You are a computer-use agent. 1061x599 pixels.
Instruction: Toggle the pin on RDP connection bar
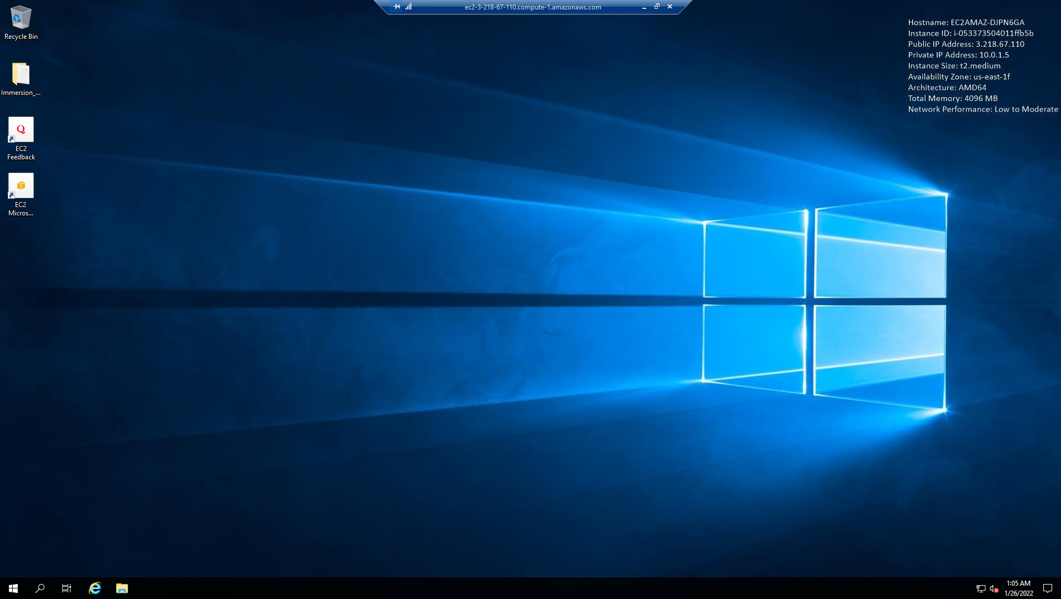(x=396, y=7)
